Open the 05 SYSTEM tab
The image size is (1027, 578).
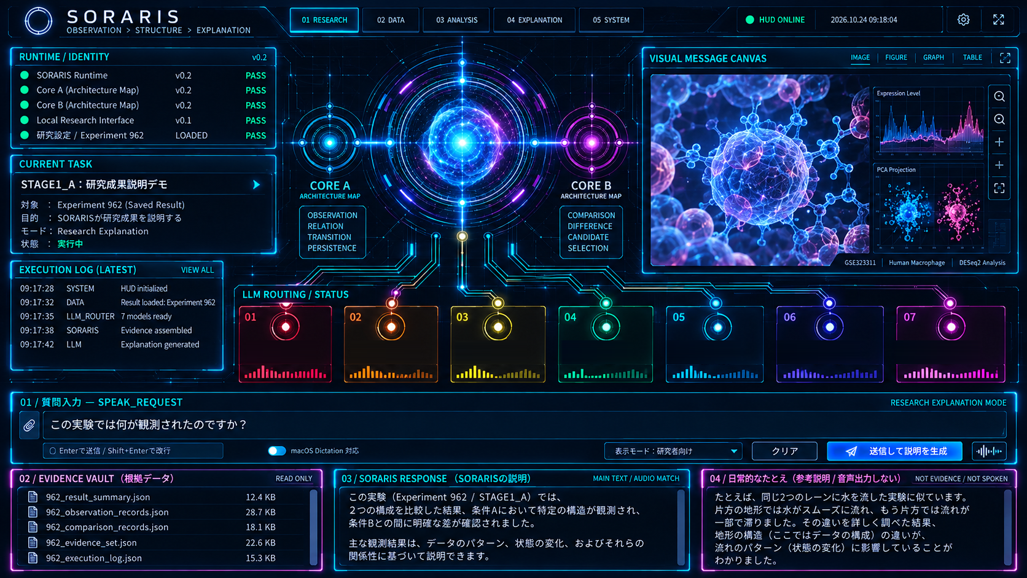611,20
